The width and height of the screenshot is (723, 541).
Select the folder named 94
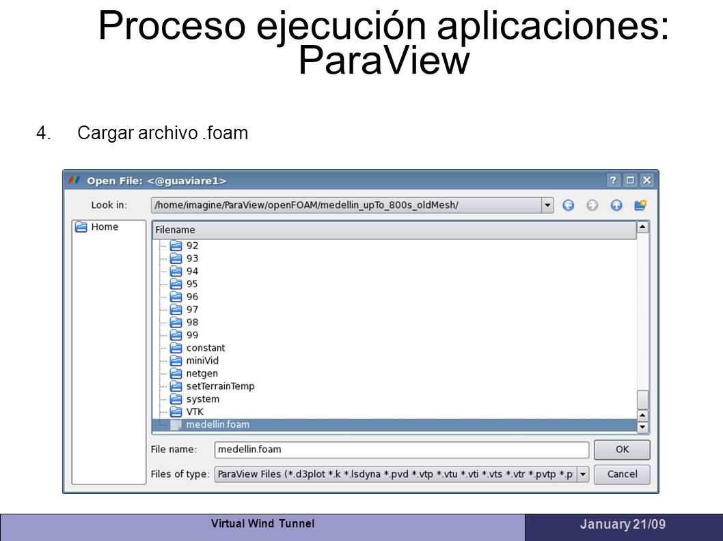pyautogui.click(x=192, y=272)
